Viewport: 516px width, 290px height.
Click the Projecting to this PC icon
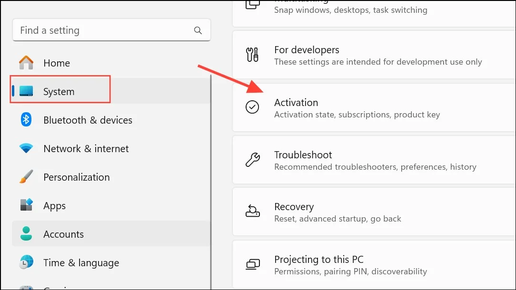253,264
